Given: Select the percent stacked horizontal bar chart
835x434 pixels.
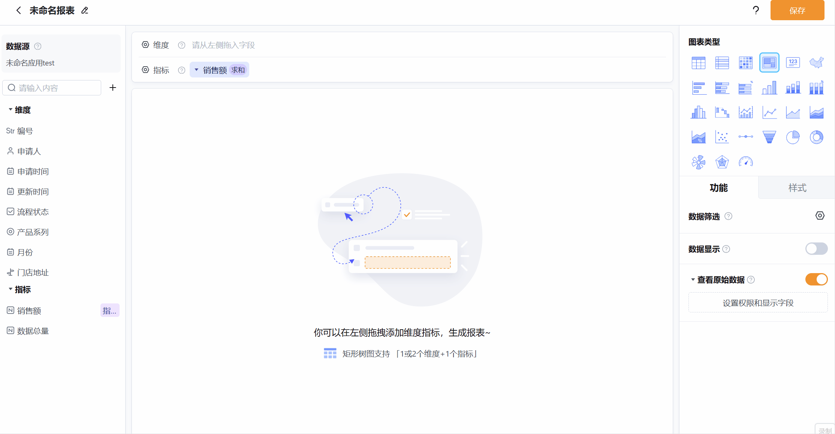Looking at the screenshot, I should coord(745,88).
